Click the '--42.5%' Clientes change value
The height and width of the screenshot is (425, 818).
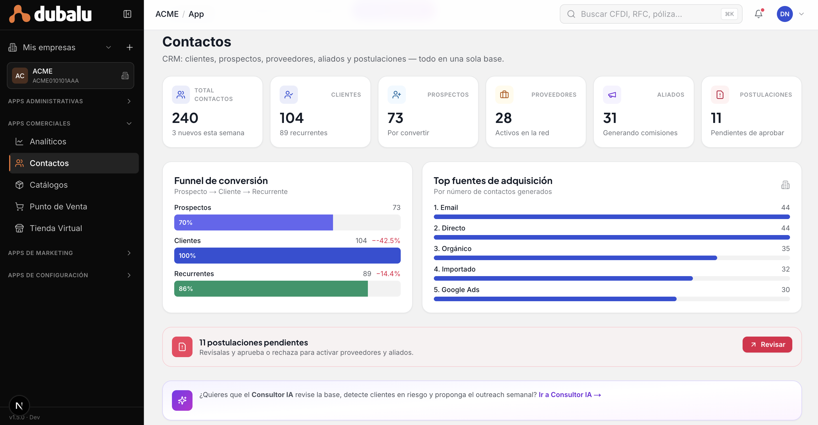pos(386,240)
